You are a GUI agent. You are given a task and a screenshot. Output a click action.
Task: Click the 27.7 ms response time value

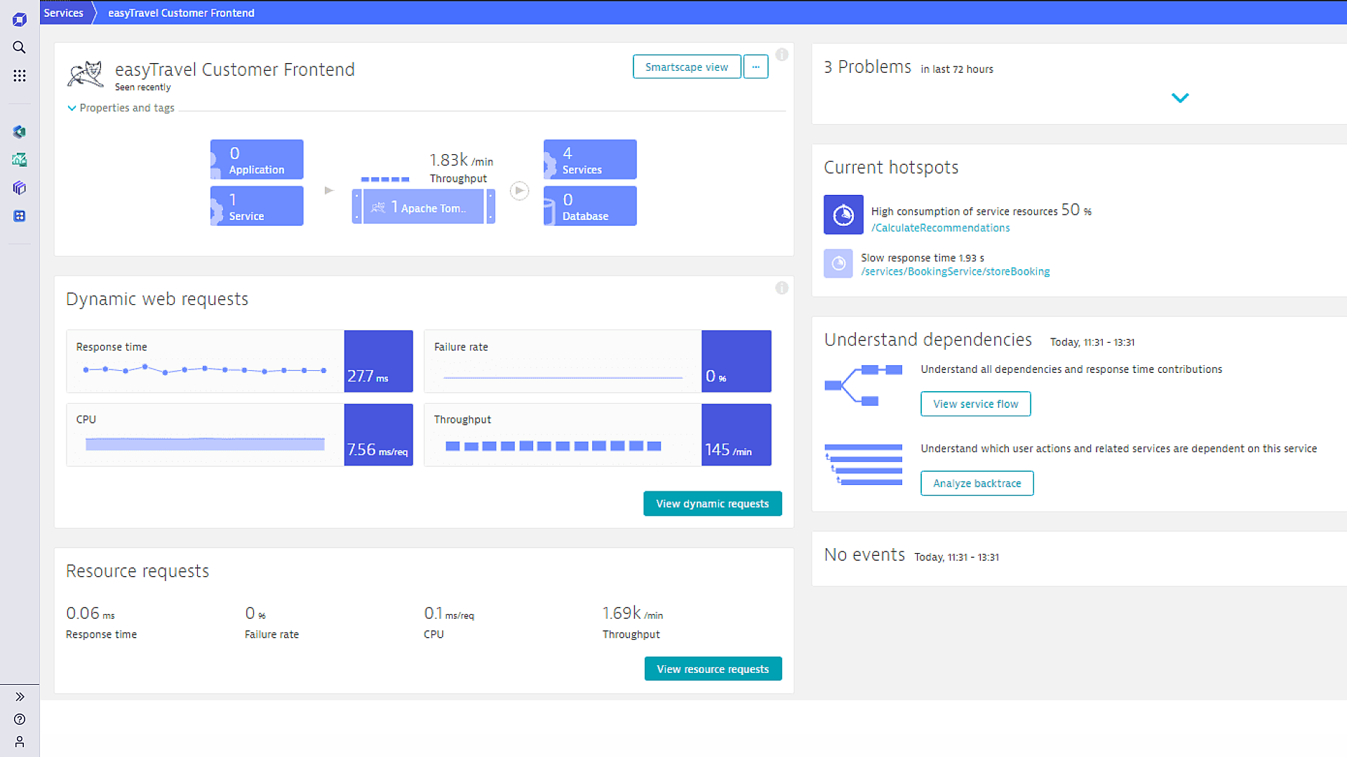coord(368,376)
